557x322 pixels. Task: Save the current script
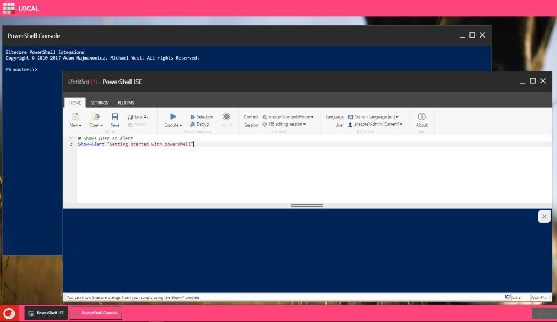click(114, 119)
